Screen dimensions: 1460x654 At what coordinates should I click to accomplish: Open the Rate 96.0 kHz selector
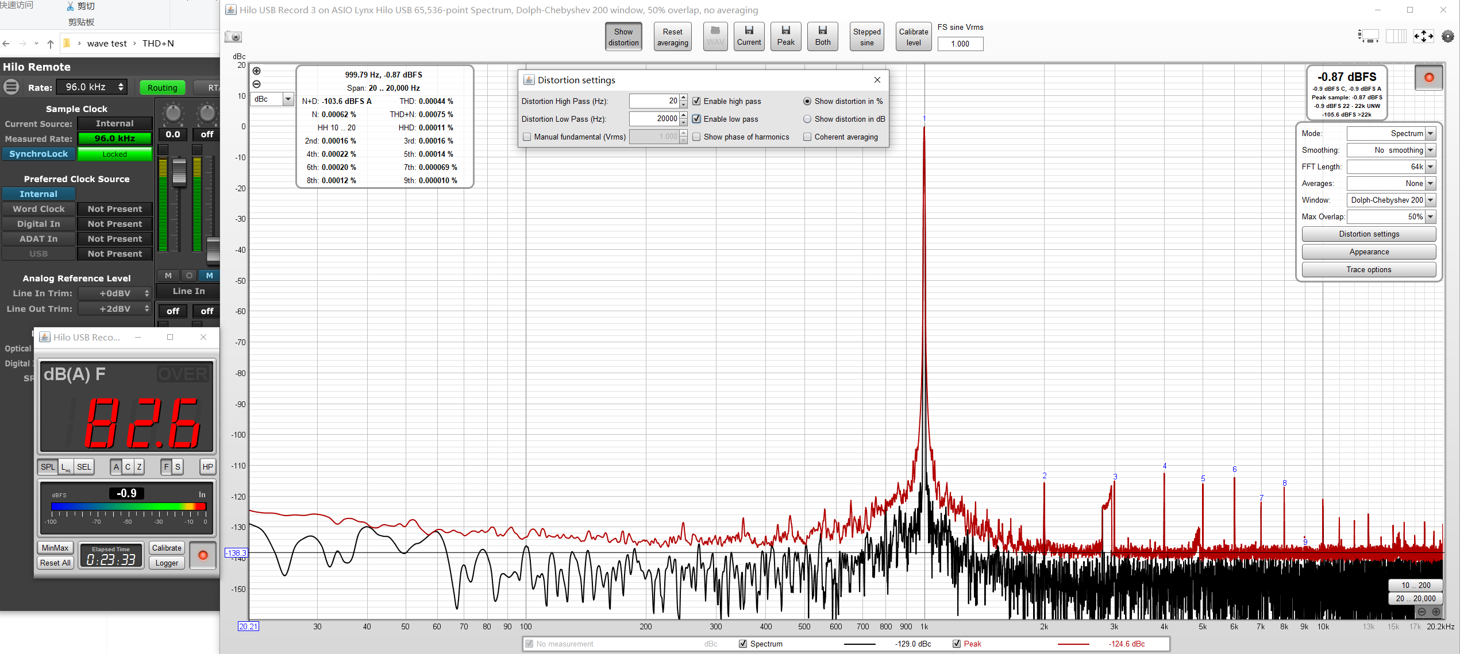93,87
